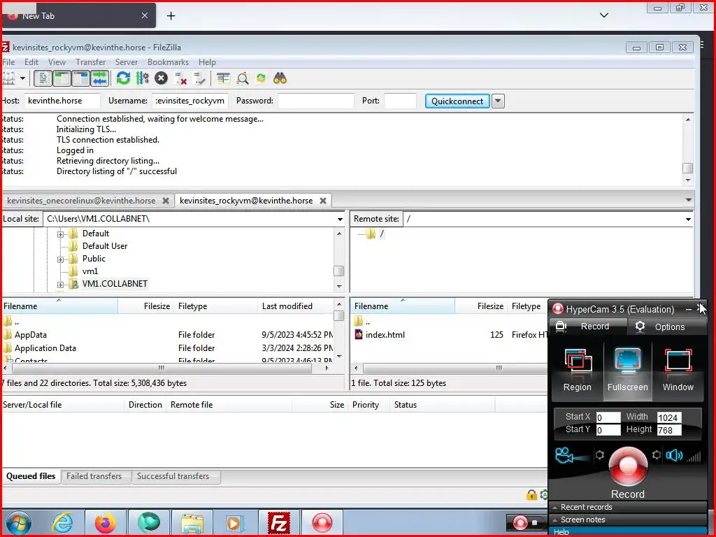Adjust HyperCam audio volume level bars
This screenshot has height=537, width=716.
[694, 456]
